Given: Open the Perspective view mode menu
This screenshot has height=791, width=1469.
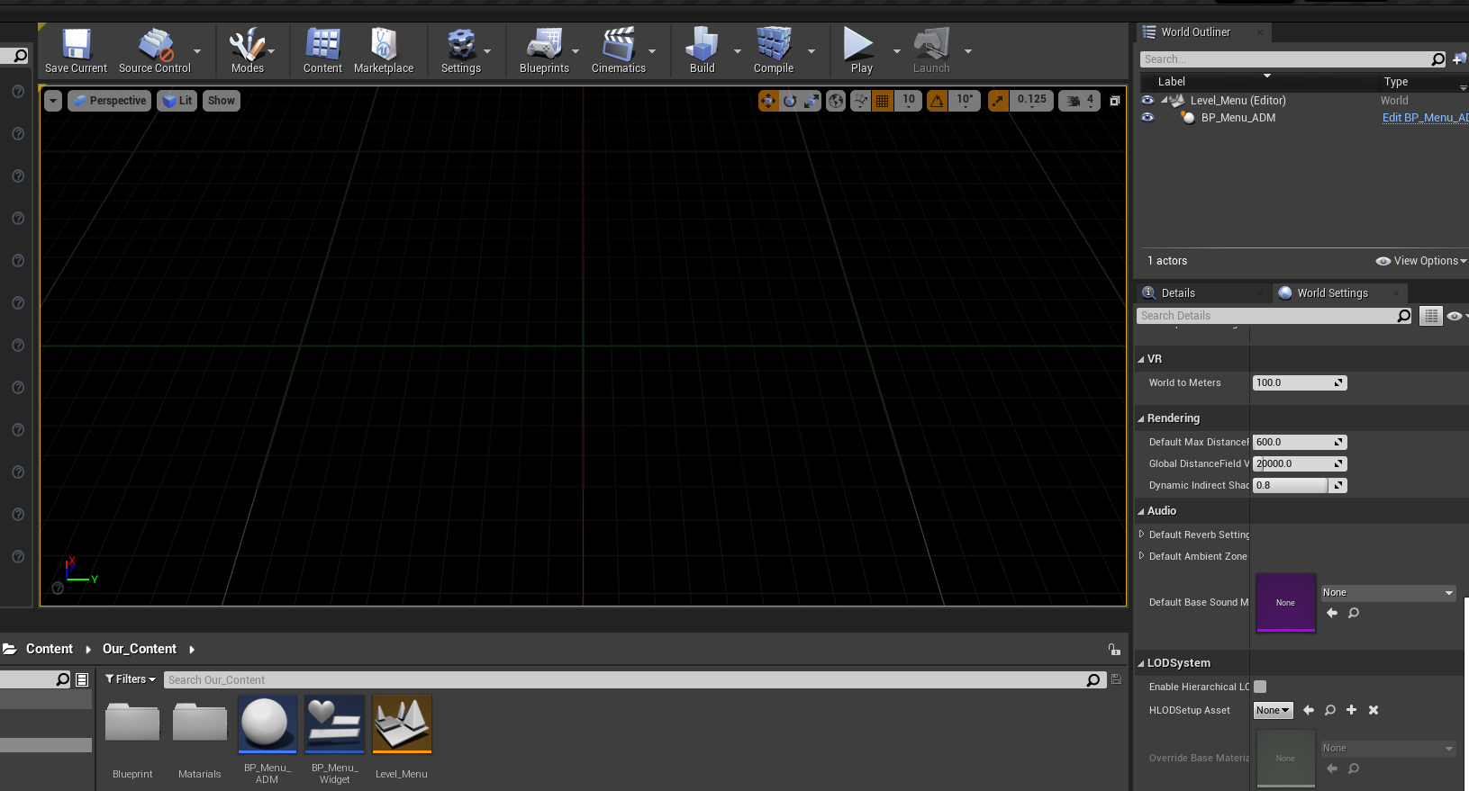Looking at the screenshot, I should click(108, 101).
